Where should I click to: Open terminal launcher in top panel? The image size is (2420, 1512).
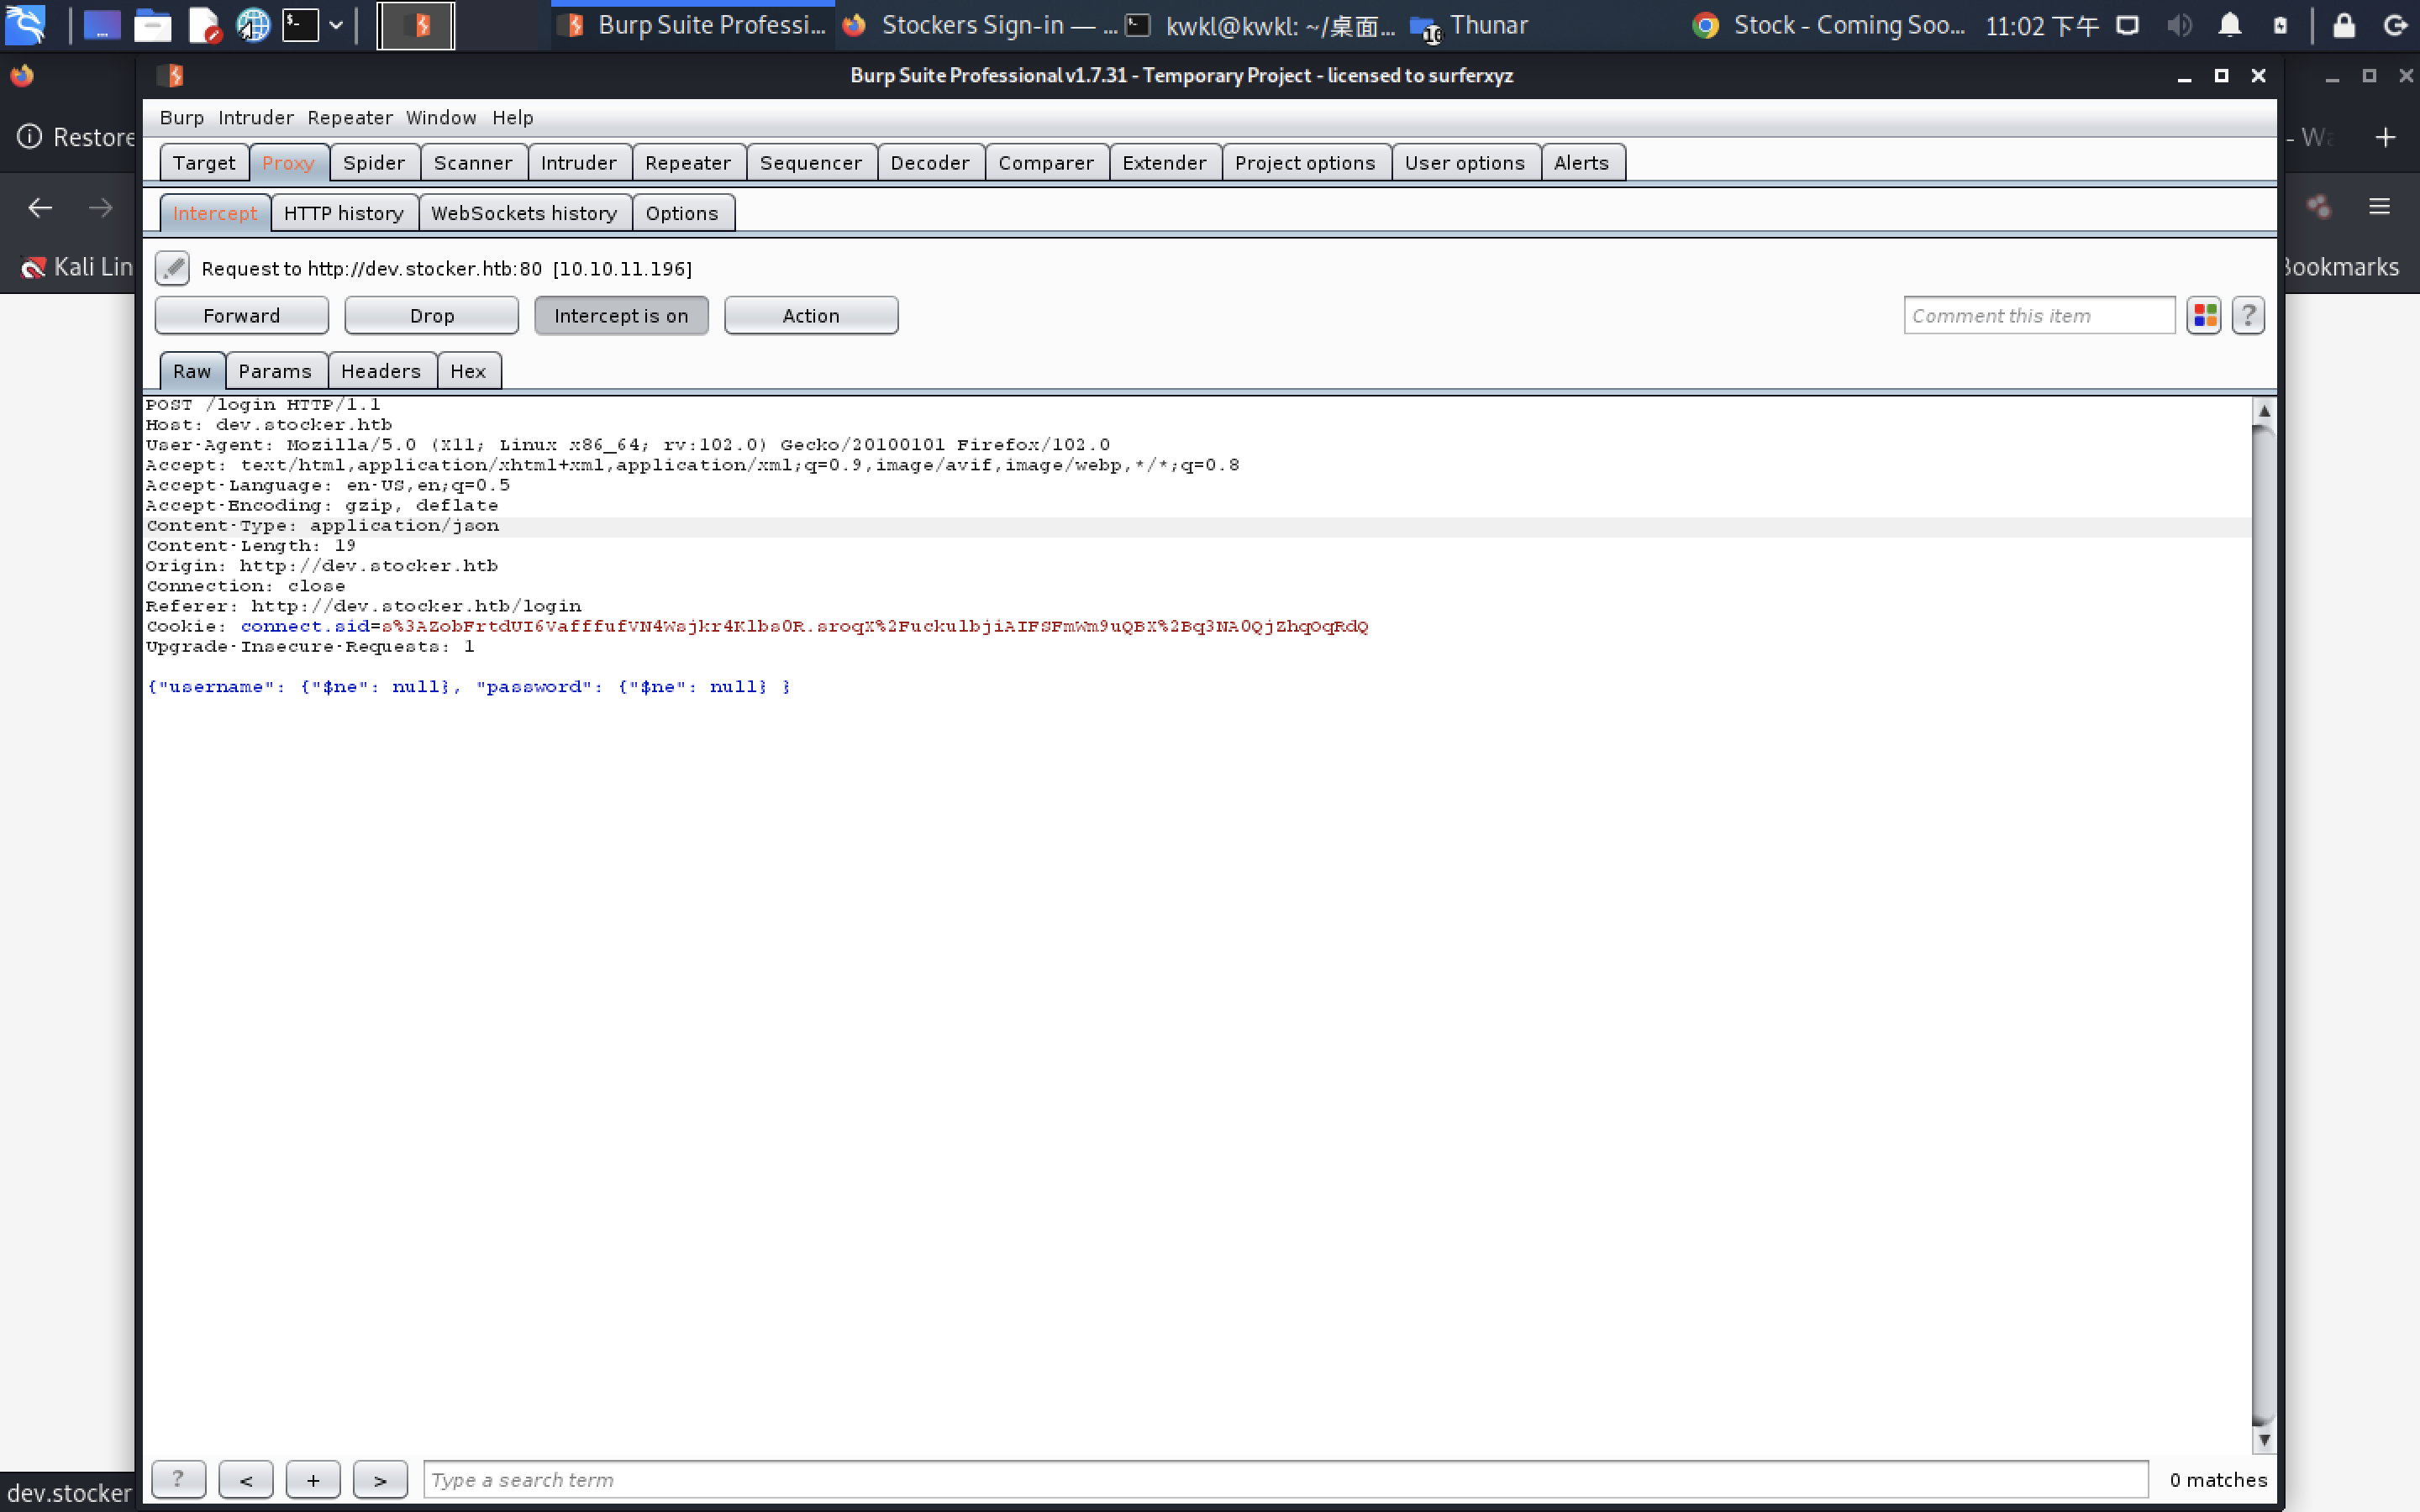300,25
